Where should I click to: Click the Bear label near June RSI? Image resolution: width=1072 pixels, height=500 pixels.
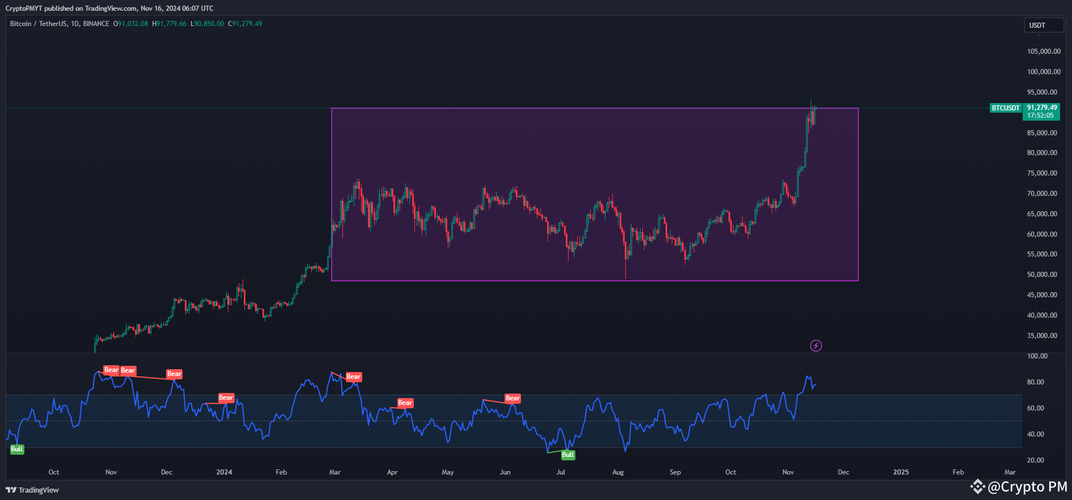[x=512, y=398]
